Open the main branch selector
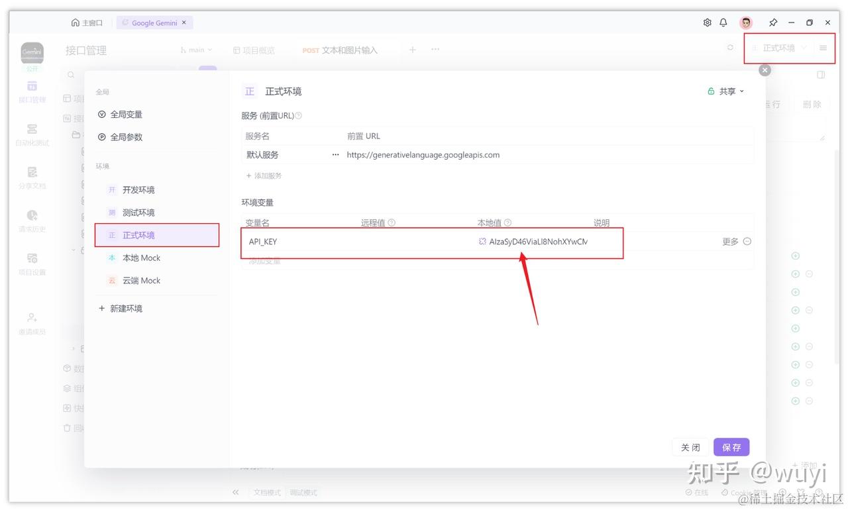The height and width of the screenshot is (510, 848). point(196,49)
